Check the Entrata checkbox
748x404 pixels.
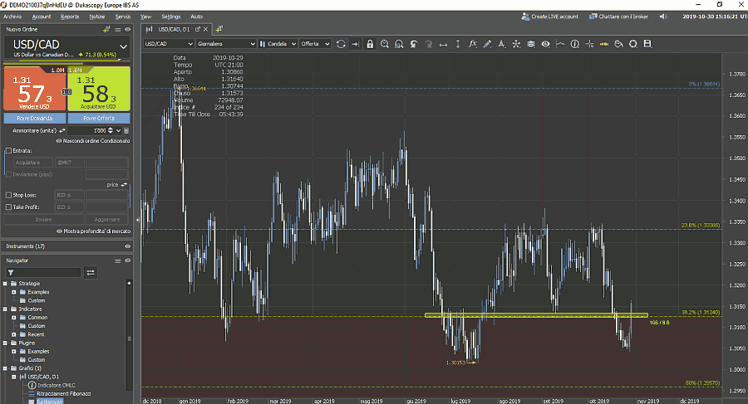(x=9, y=151)
